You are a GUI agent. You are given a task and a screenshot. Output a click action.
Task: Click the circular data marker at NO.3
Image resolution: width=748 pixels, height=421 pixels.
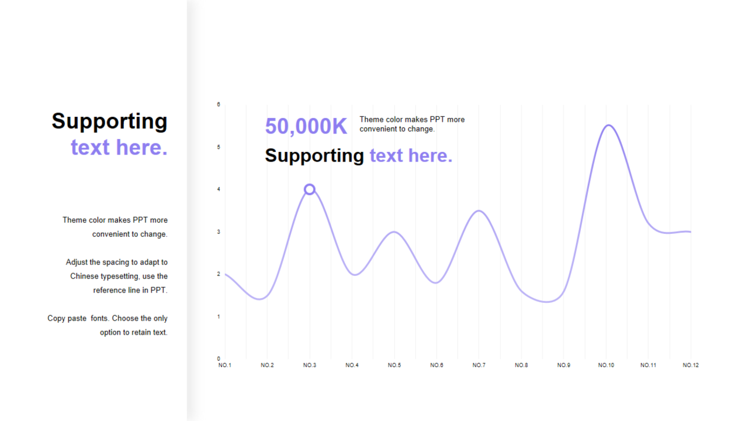pos(310,189)
